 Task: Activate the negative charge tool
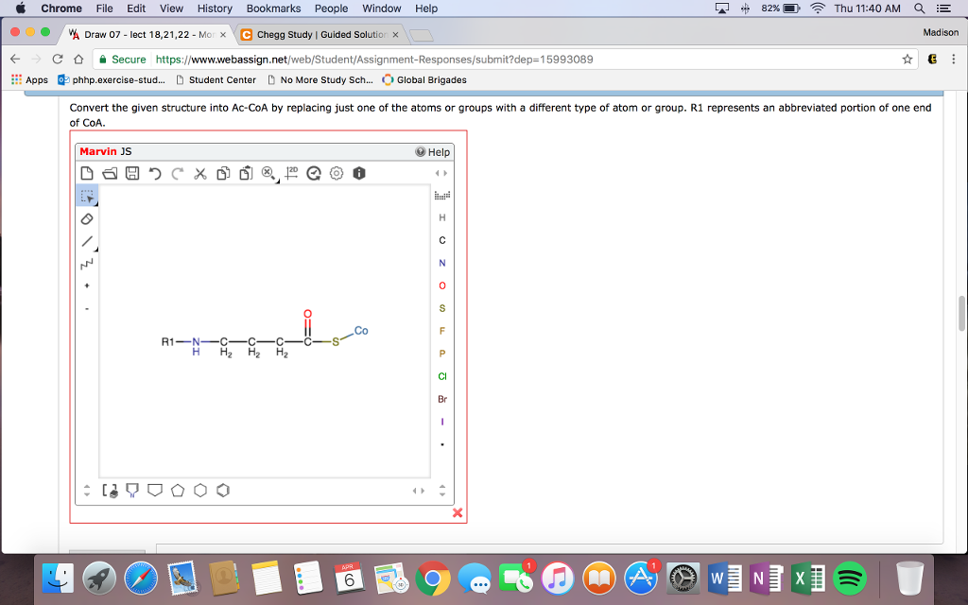(87, 309)
